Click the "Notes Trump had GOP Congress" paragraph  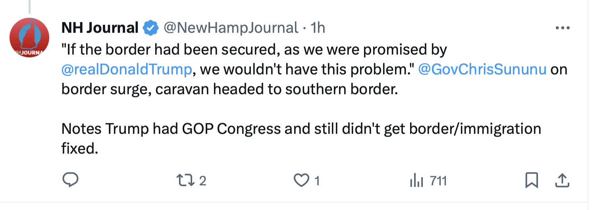click(x=301, y=129)
